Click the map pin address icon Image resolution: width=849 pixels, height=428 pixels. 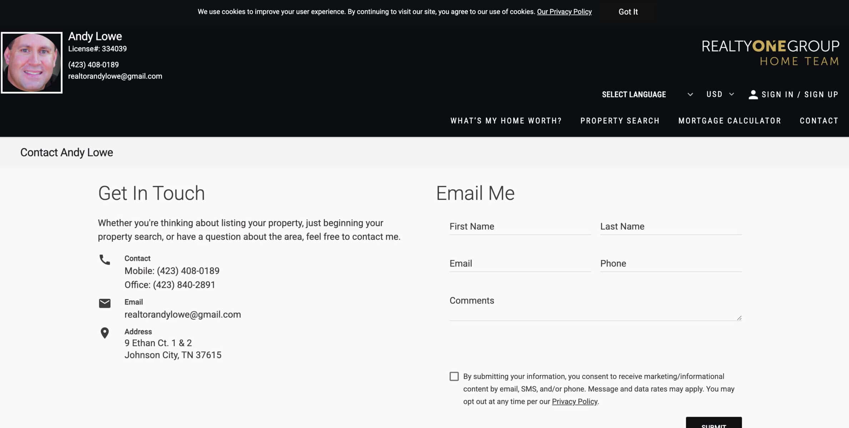pyautogui.click(x=105, y=333)
